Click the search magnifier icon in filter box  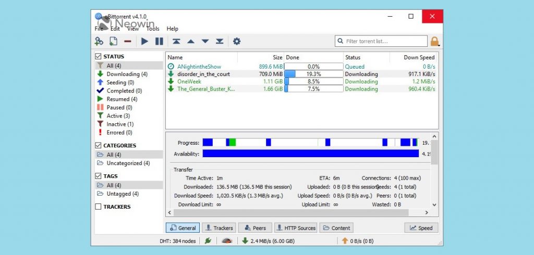(x=340, y=41)
